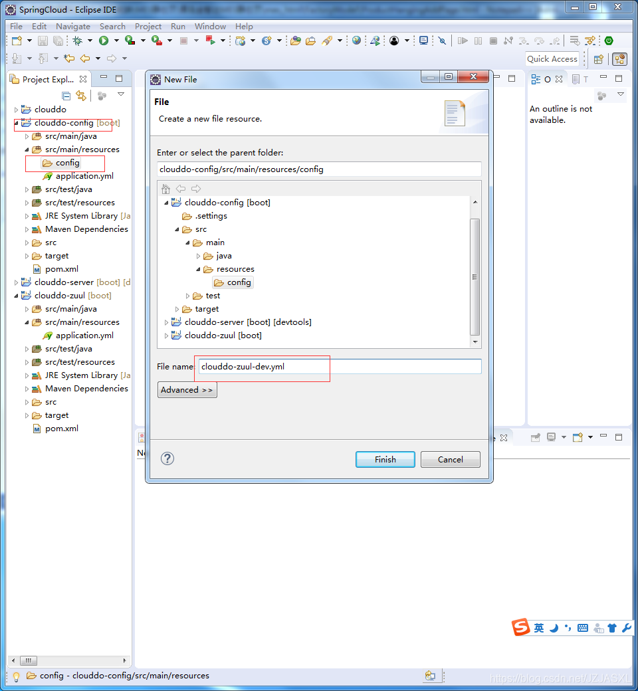
Task: Open the Window menu
Action: point(210,27)
